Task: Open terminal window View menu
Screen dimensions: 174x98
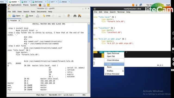Action: pos(106,12)
